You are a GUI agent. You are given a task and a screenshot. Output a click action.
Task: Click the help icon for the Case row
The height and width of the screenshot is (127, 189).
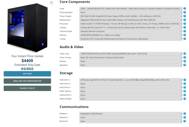pos(184,9)
